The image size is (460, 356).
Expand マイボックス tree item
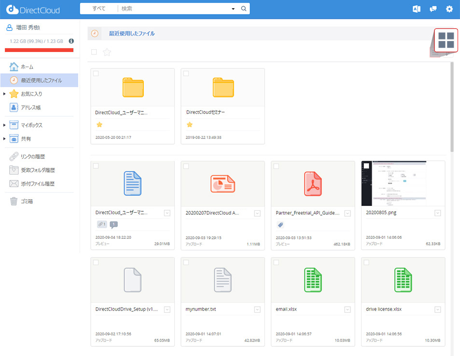[4, 125]
